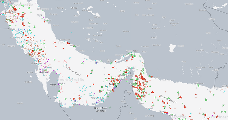
Task: Click the Kazerun label
Action: coord(60,8)
